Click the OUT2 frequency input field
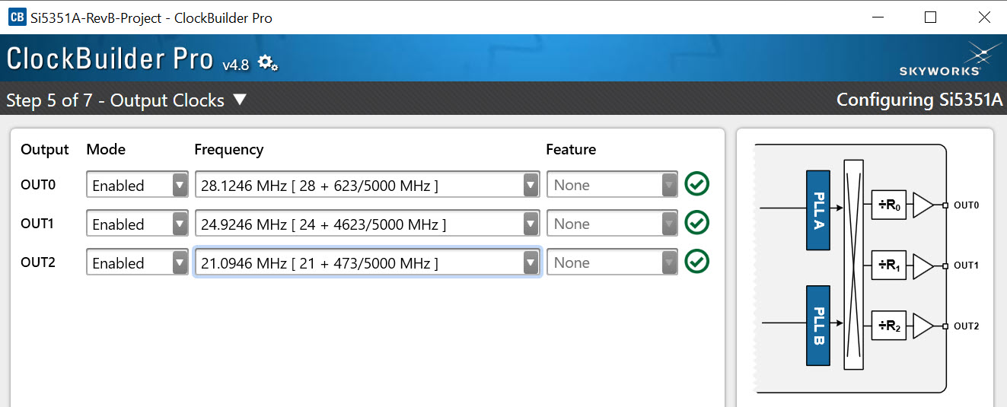This screenshot has height=407, width=1007. point(358,263)
